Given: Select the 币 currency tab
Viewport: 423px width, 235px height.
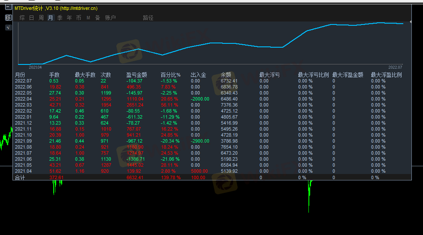Looking at the screenshot, I should click(79, 18).
